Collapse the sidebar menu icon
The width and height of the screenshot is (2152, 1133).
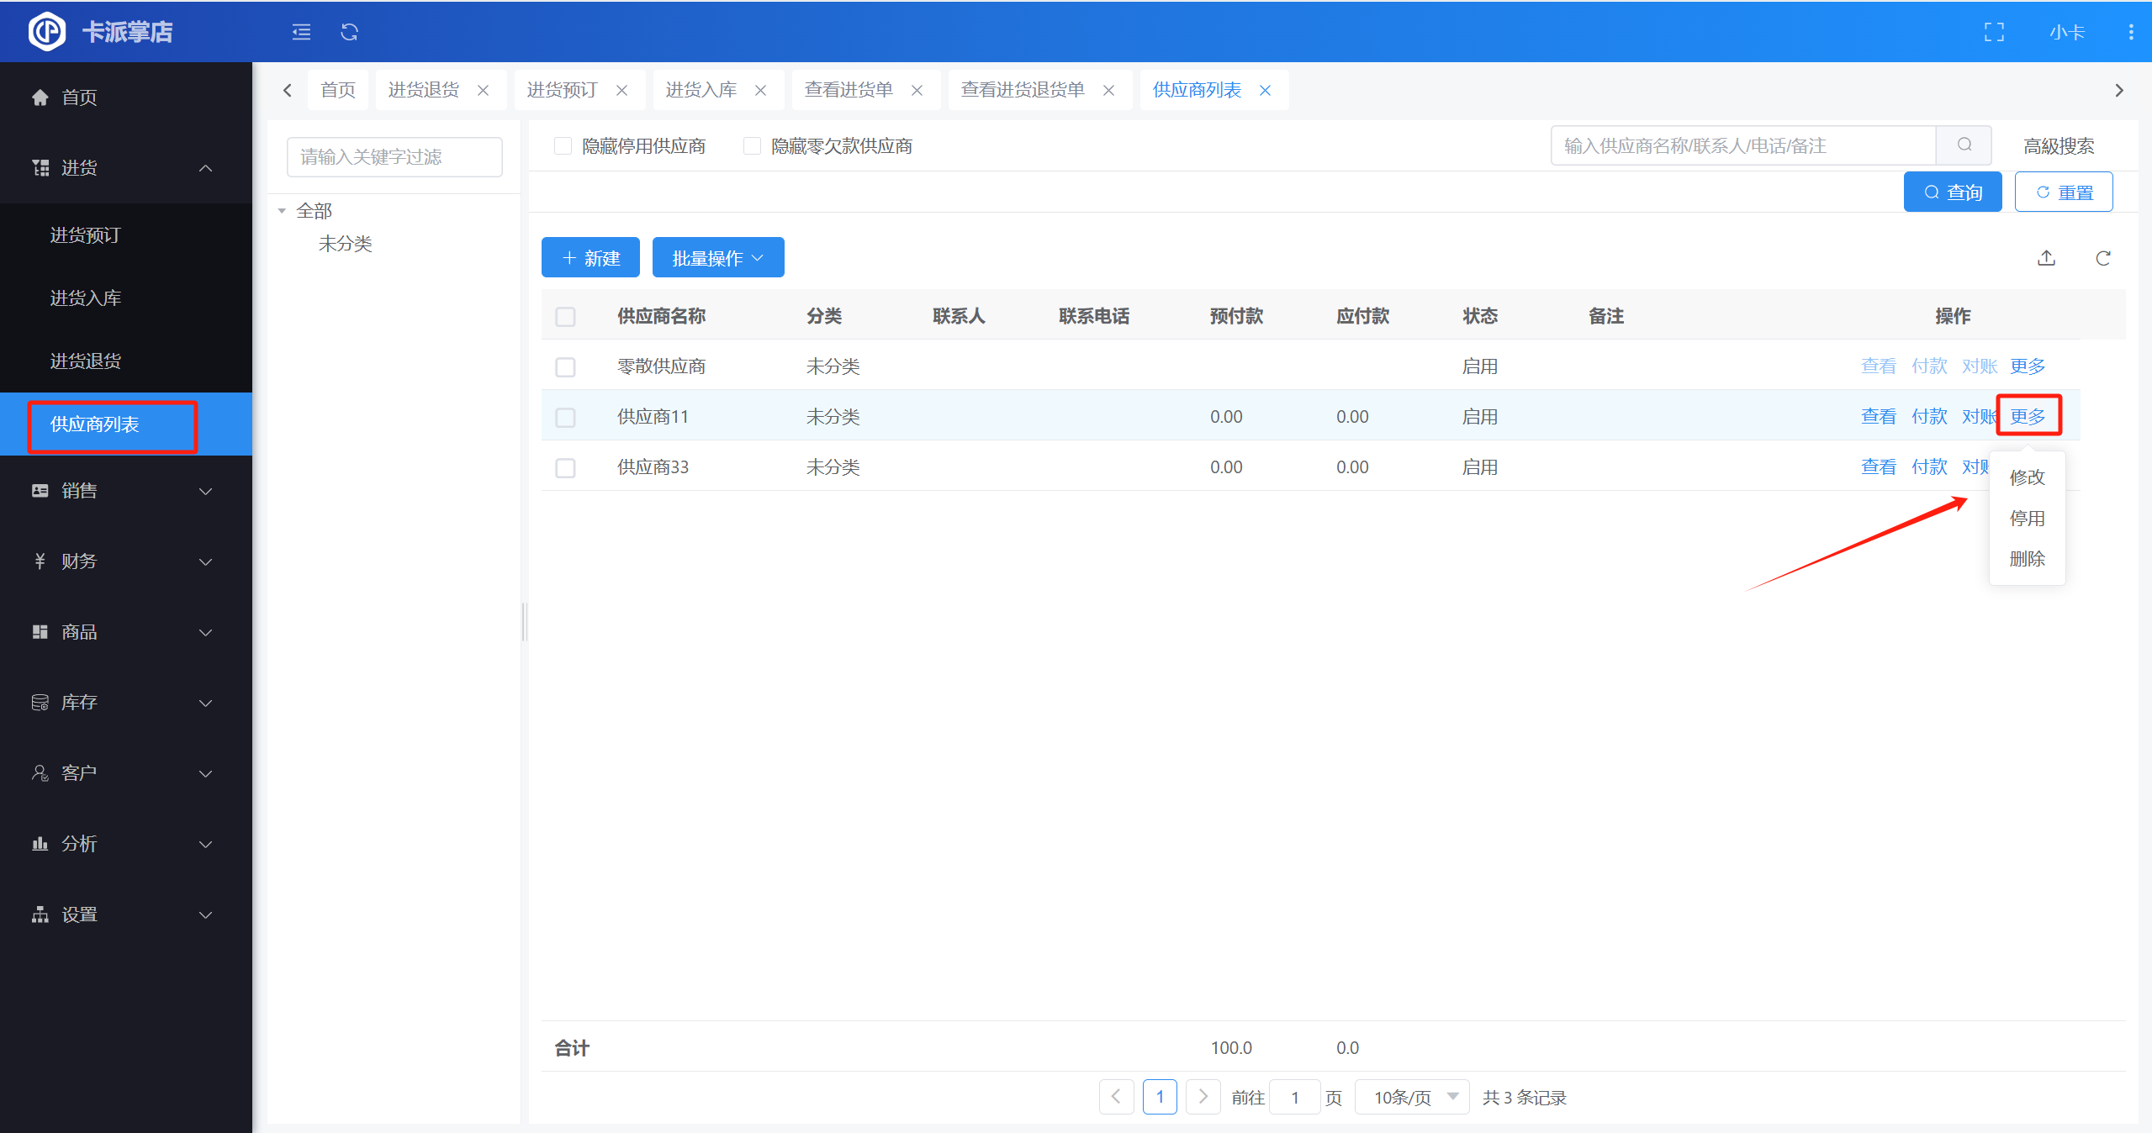[301, 32]
